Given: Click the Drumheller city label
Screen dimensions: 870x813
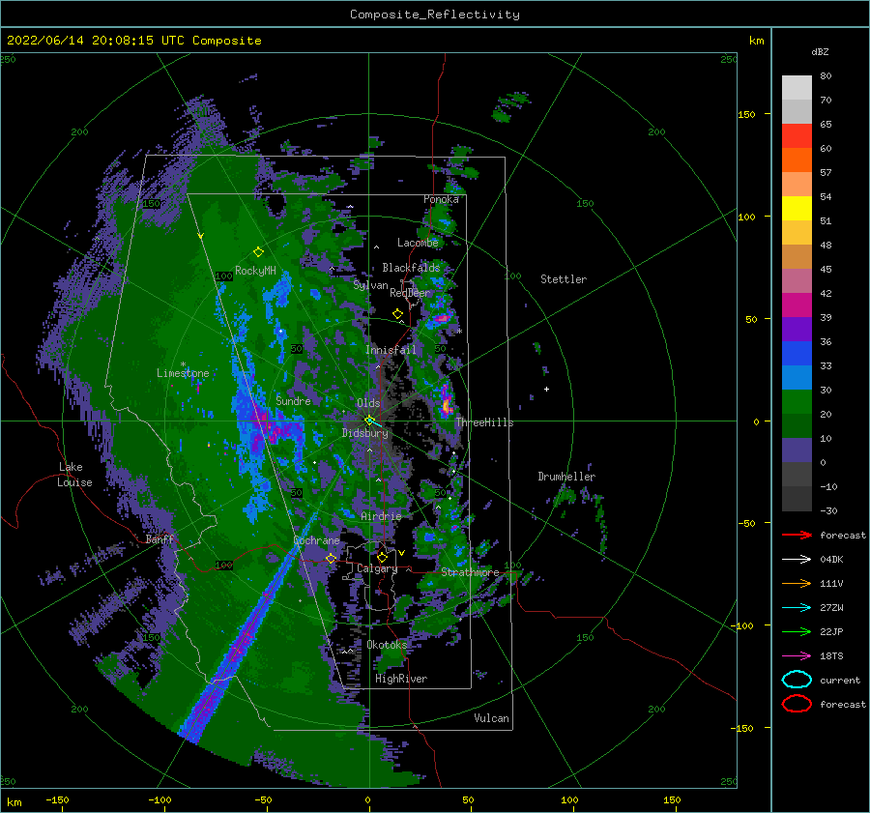Looking at the screenshot, I should (566, 477).
